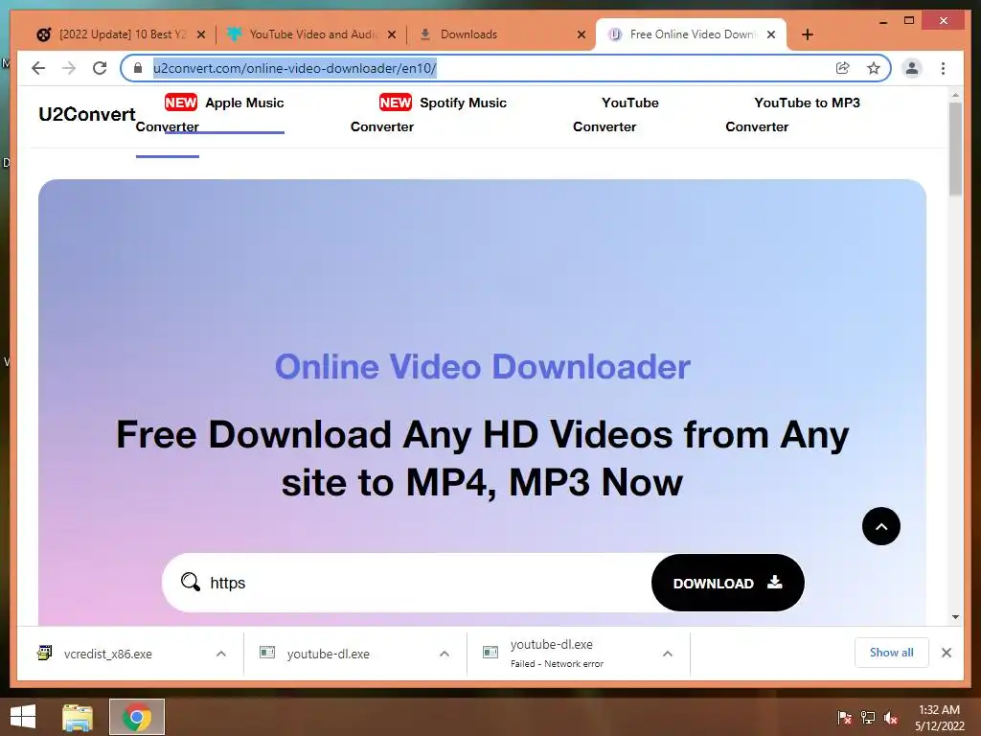Open YouTube to MP3 Converter link
Screen dimensions: 981x736
click(x=792, y=115)
